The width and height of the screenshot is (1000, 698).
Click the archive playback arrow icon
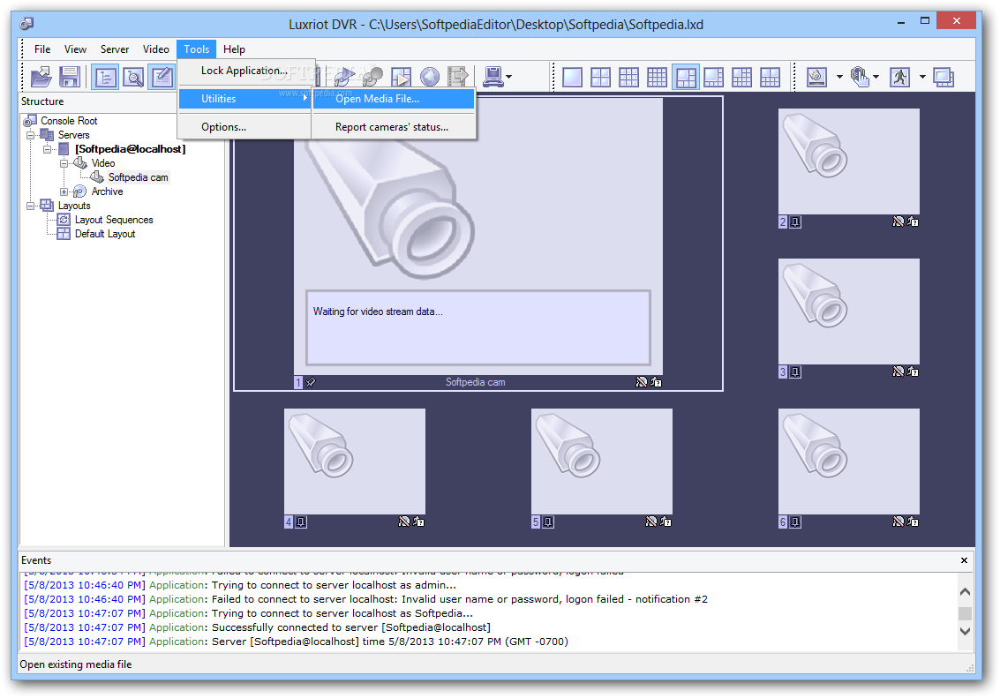(344, 77)
